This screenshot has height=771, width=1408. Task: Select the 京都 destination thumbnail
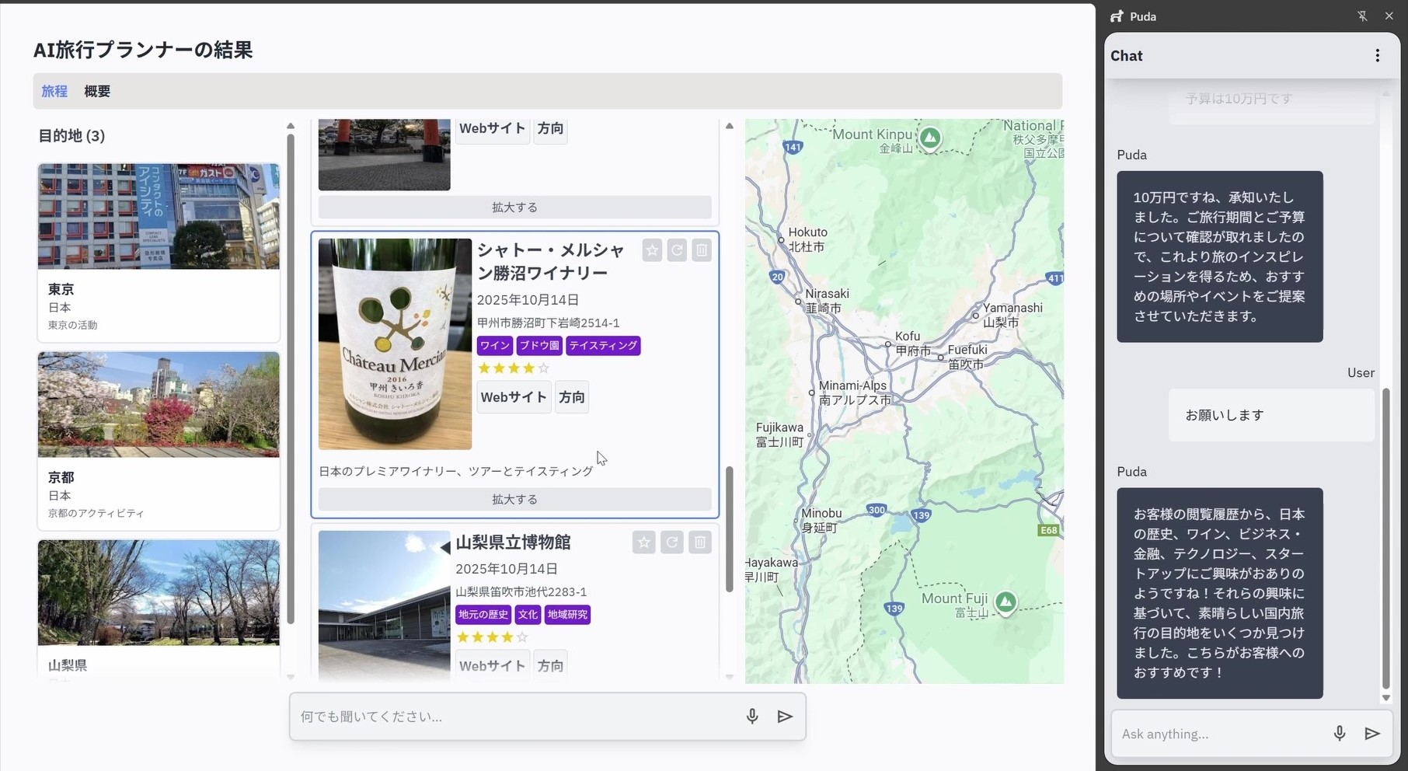pos(159,405)
